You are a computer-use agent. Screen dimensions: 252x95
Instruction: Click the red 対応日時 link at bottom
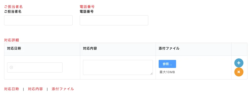tap(11, 89)
